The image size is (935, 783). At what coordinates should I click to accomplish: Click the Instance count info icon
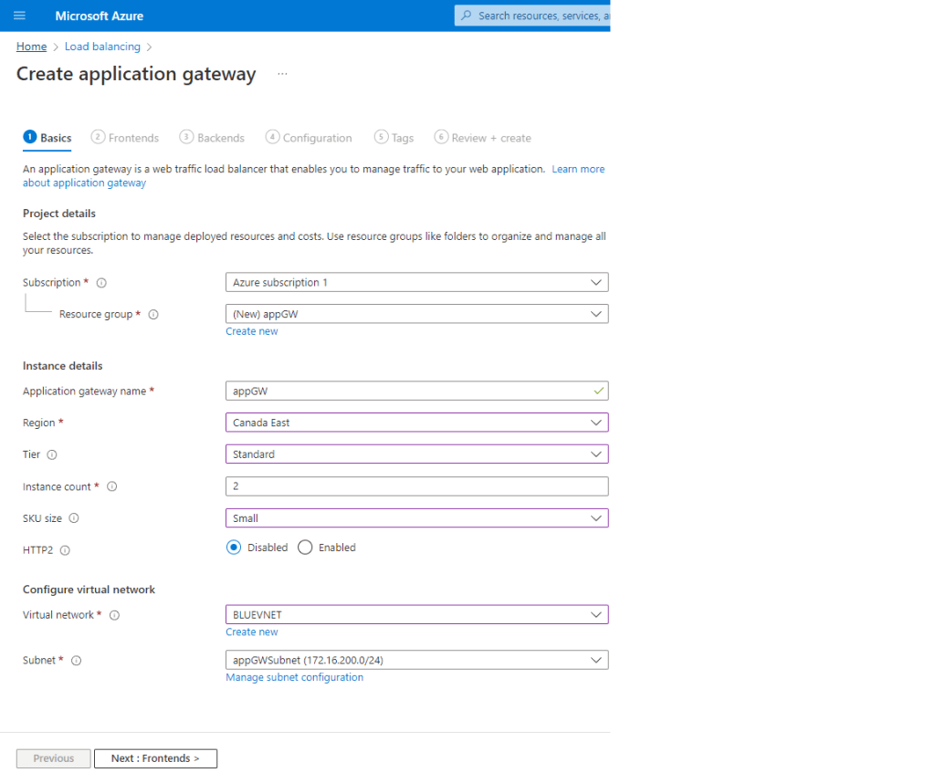tap(112, 487)
